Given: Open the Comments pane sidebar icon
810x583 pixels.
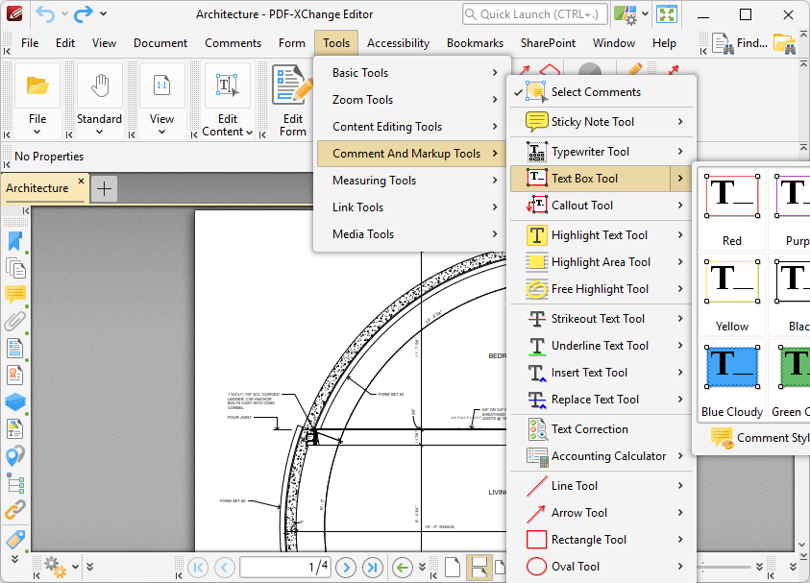Looking at the screenshot, I should click(x=15, y=294).
